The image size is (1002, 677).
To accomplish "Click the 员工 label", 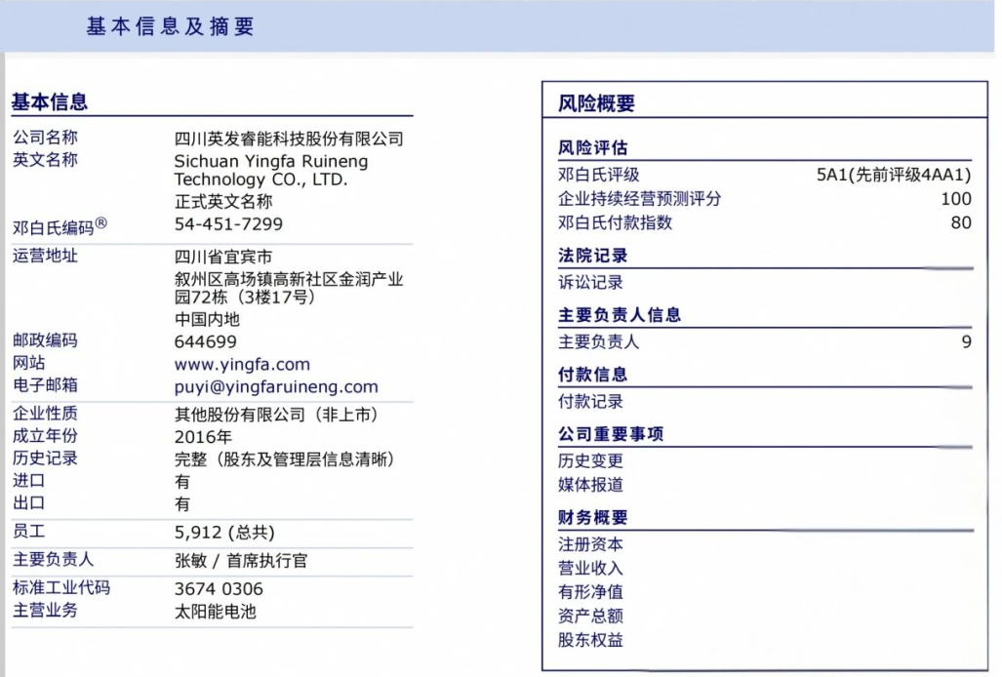I will [x=28, y=531].
